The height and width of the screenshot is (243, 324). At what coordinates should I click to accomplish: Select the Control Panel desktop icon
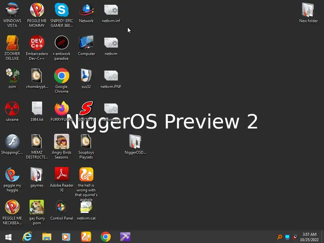point(62,210)
